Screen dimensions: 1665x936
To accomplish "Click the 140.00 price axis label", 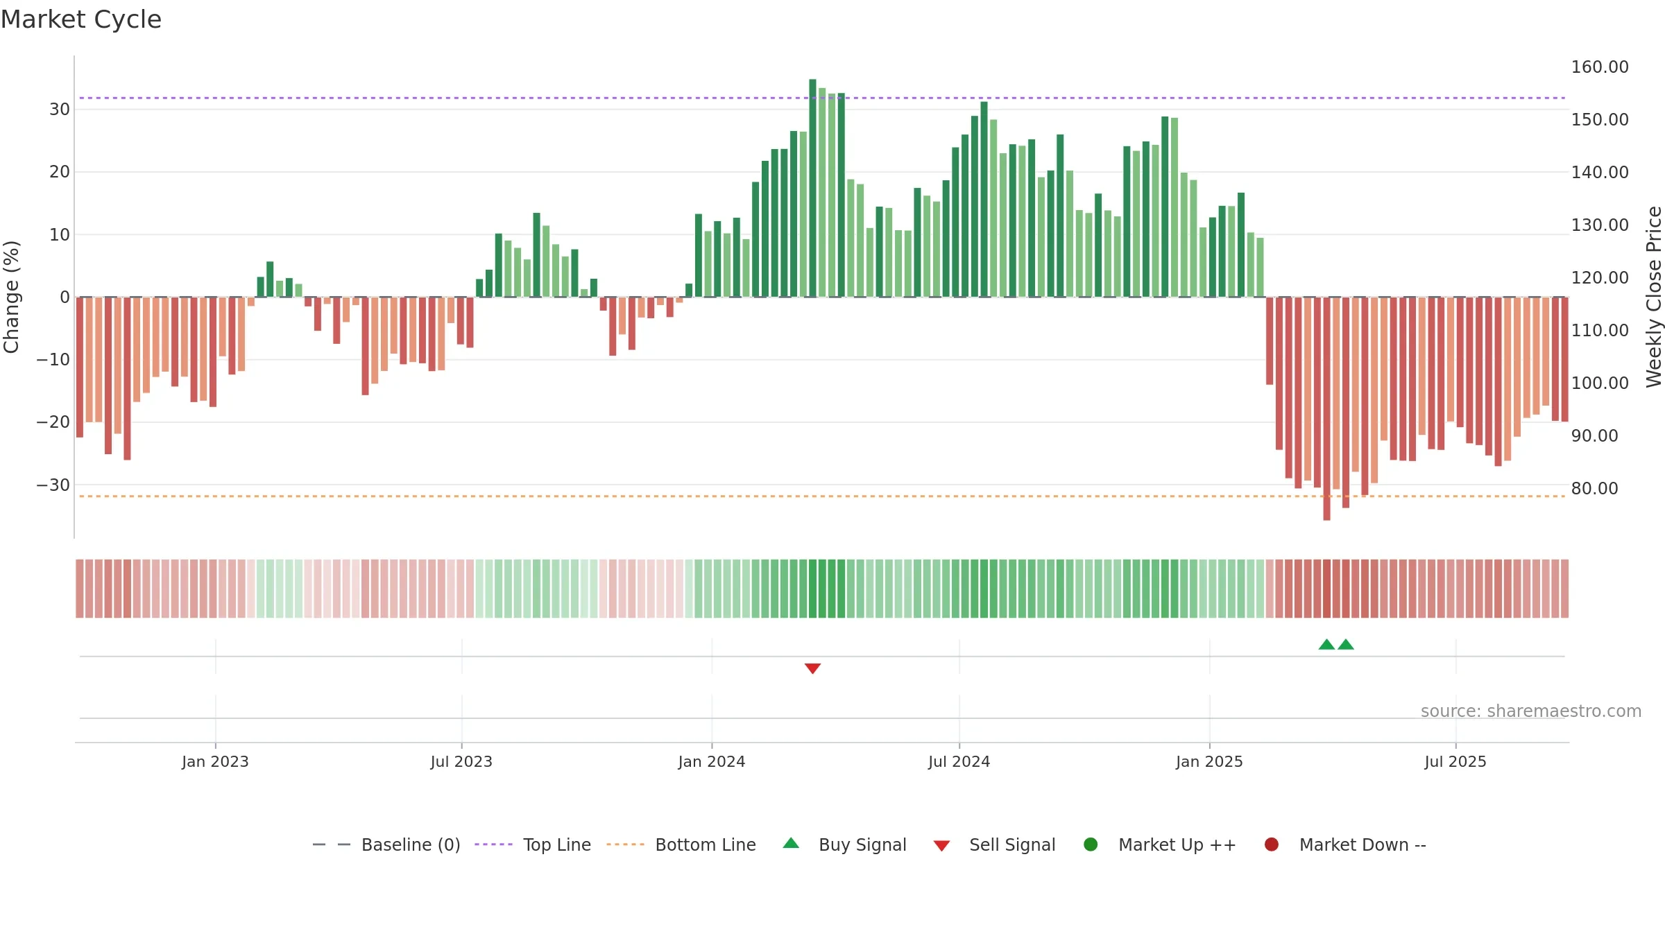I will pyautogui.click(x=1600, y=173).
